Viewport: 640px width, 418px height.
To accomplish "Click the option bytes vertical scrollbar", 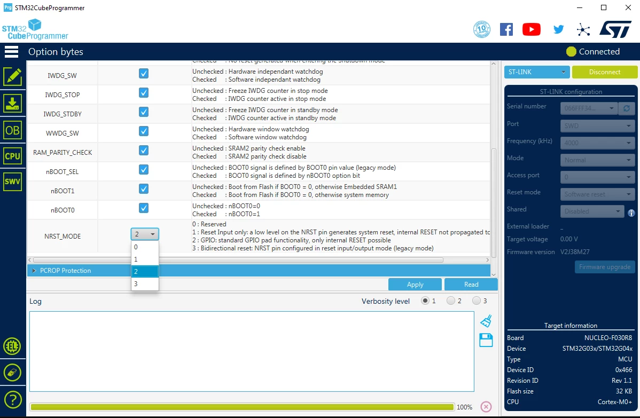I will coord(494,203).
